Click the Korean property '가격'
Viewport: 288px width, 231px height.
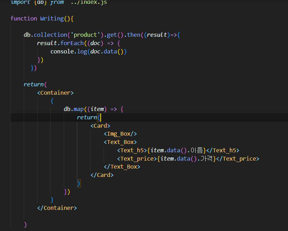pyautogui.click(x=207, y=159)
